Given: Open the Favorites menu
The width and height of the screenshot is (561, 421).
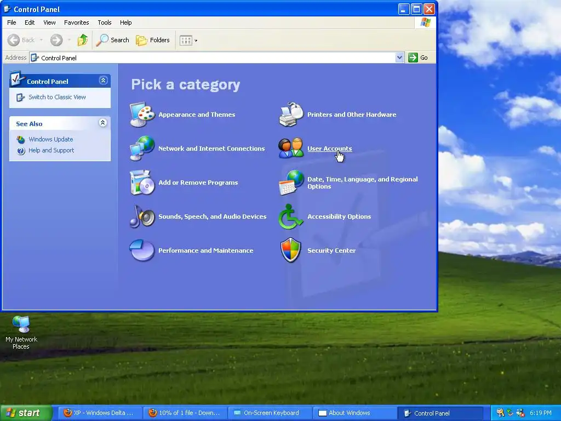Looking at the screenshot, I should click(77, 22).
